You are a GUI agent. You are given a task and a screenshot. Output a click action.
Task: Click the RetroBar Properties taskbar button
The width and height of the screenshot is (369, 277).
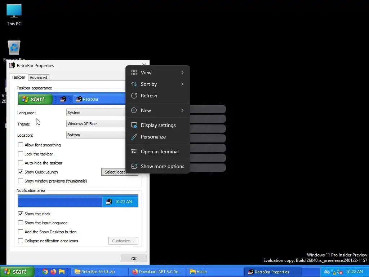tap(272, 272)
